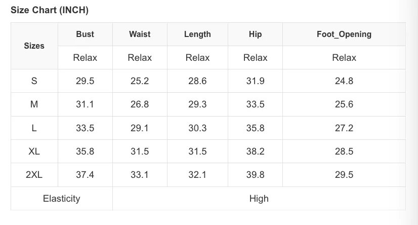Click bust value 29.5 for size S
Image resolution: width=418 pixels, height=225 pixels.
coord(85,81)
